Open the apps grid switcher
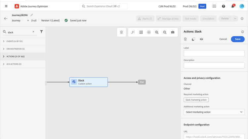The width and height of the screenshot is (248, 139). click(x=214, y=6)
